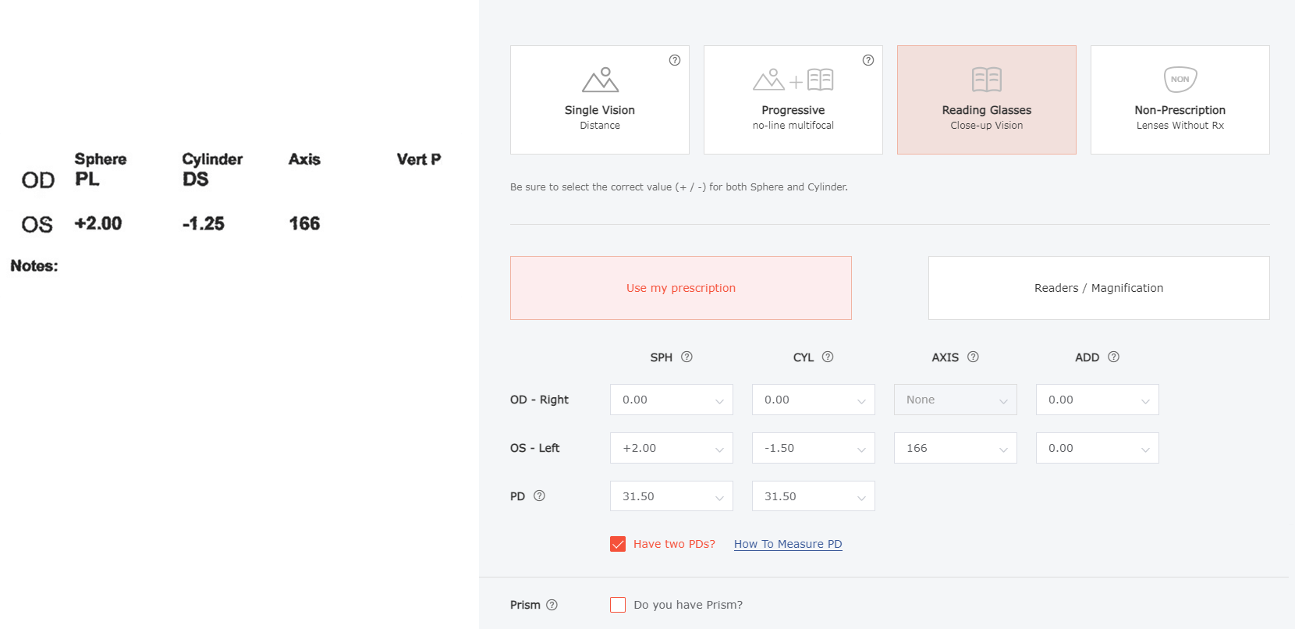Select the Single Vision lens type
Image resolution: width=1295 pixels, height=629 pixels.
(599, 100)
